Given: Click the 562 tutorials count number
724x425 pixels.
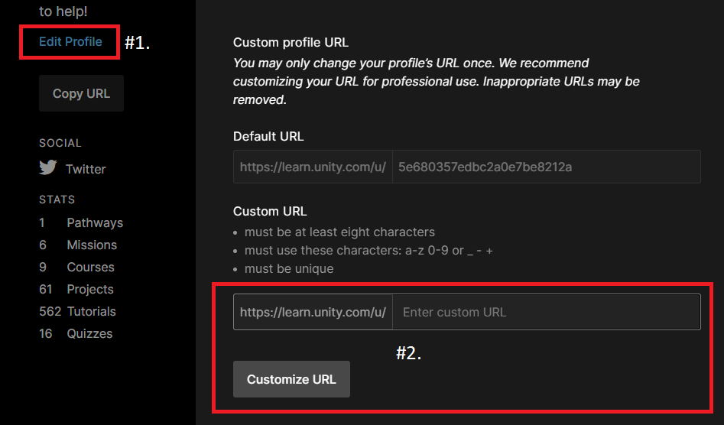Looking at the screenshot, I should coord(50,311).
